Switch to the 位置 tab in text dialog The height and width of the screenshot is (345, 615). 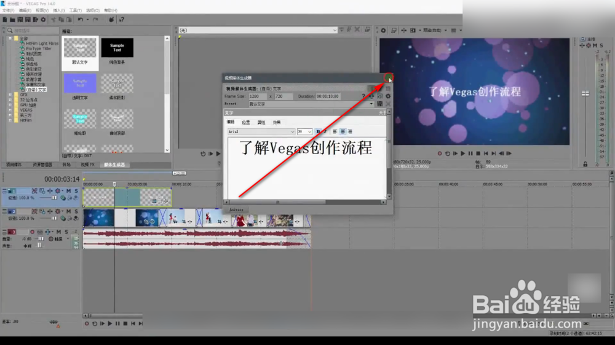coord(246,122)
